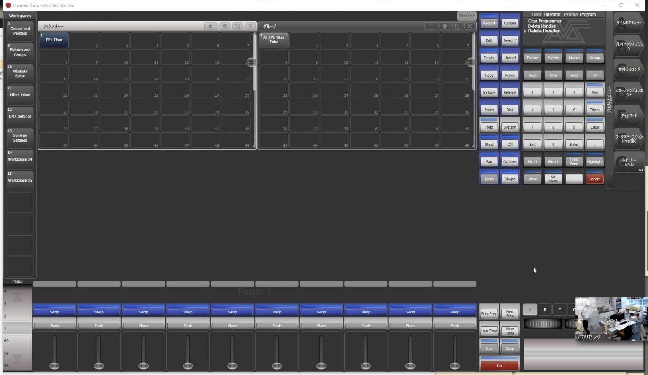Click the page down arrow in Pages

coord(17,358)
